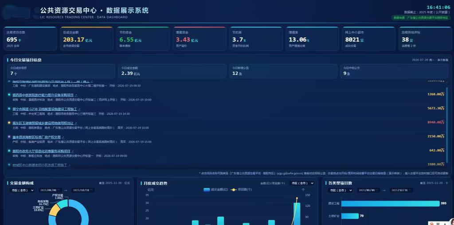This screenshot has width=454, height=225.
Task: Click the 土地矿业 bar showing 70
Action: click(350, 216)
